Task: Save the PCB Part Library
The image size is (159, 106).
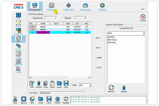Action: click(x=66, y=84)
